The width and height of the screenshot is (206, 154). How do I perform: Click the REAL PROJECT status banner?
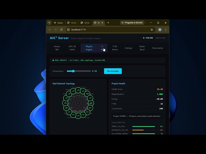click(108, 60)
